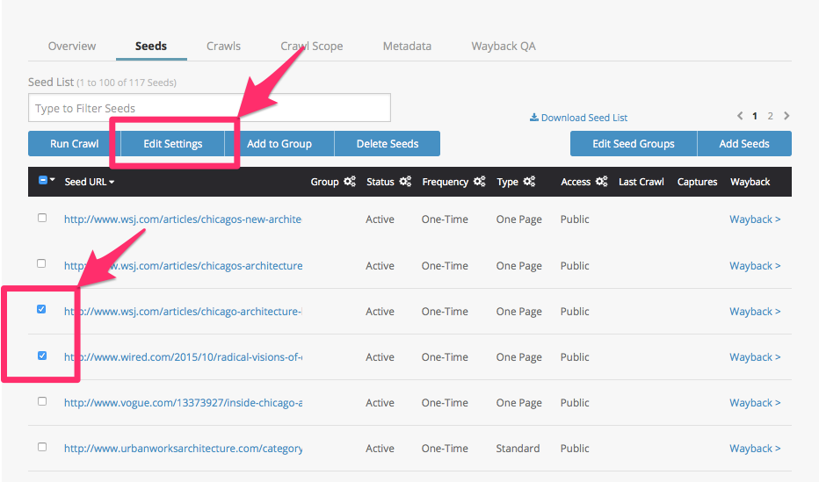The image size is (819, 482).
Task: Click the gear icon beside Group column
Action: [x=349, y=182]
